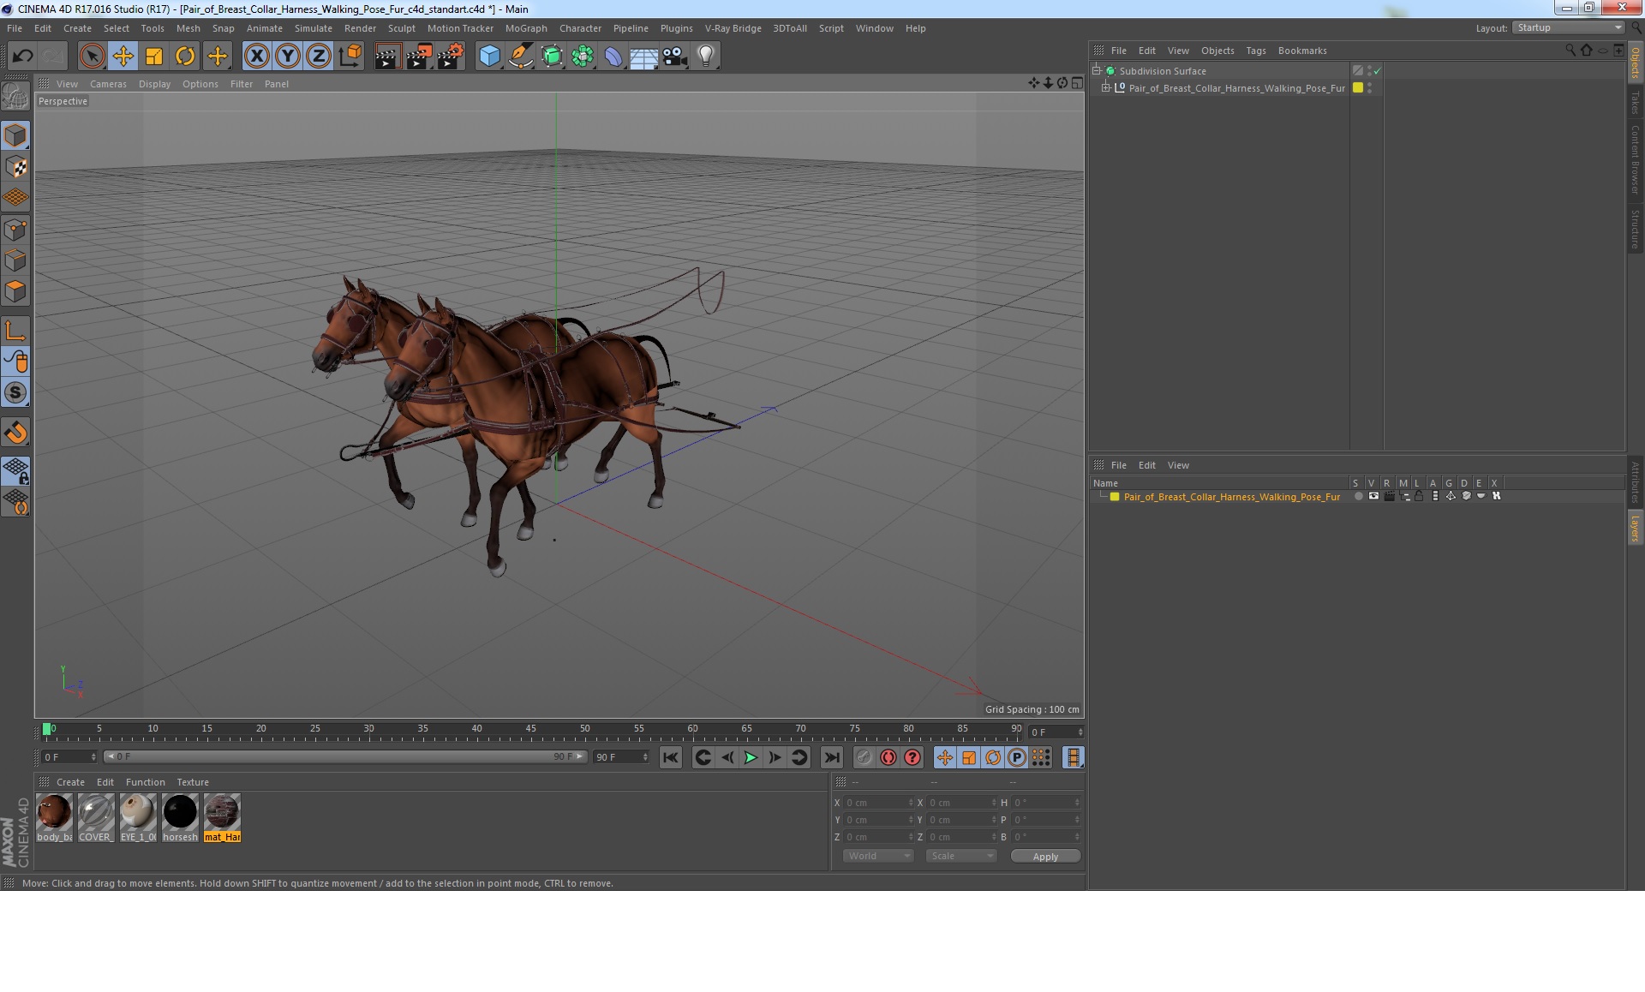Toggle the Y axis lock

pyautogui.click(x=288, y=57)
